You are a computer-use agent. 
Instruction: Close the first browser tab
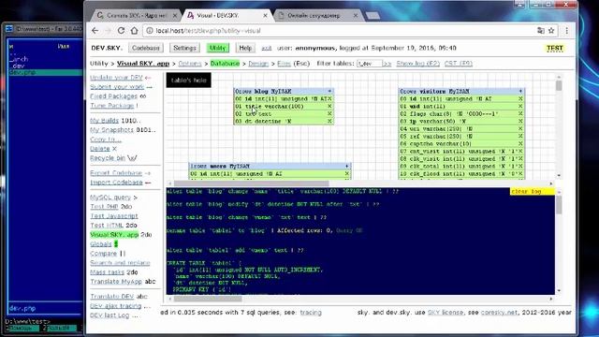click(175, 16)
